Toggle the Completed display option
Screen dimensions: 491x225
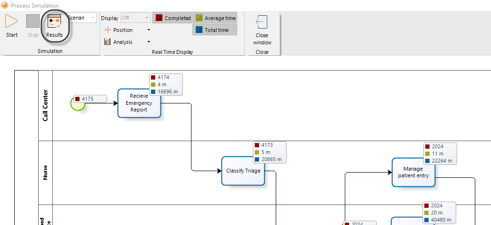point(172,18)
